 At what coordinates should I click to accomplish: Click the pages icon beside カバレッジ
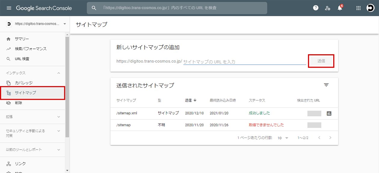point(8,83)
